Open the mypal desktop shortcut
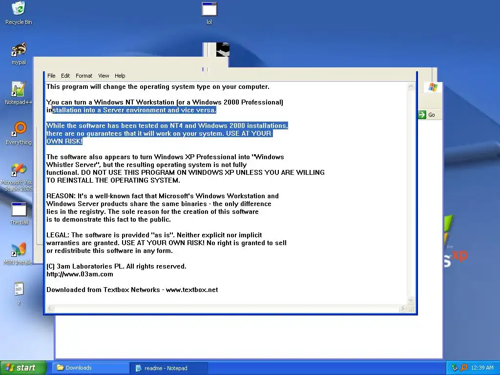Screen dimensions: 500x375 point(19,53)
